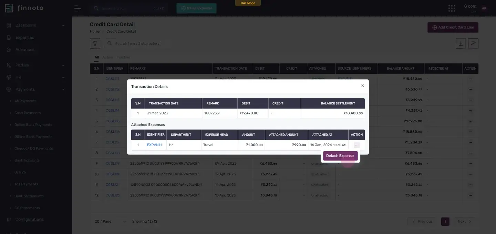Open Offline Bank Payments submenu item

click(33, 137)
